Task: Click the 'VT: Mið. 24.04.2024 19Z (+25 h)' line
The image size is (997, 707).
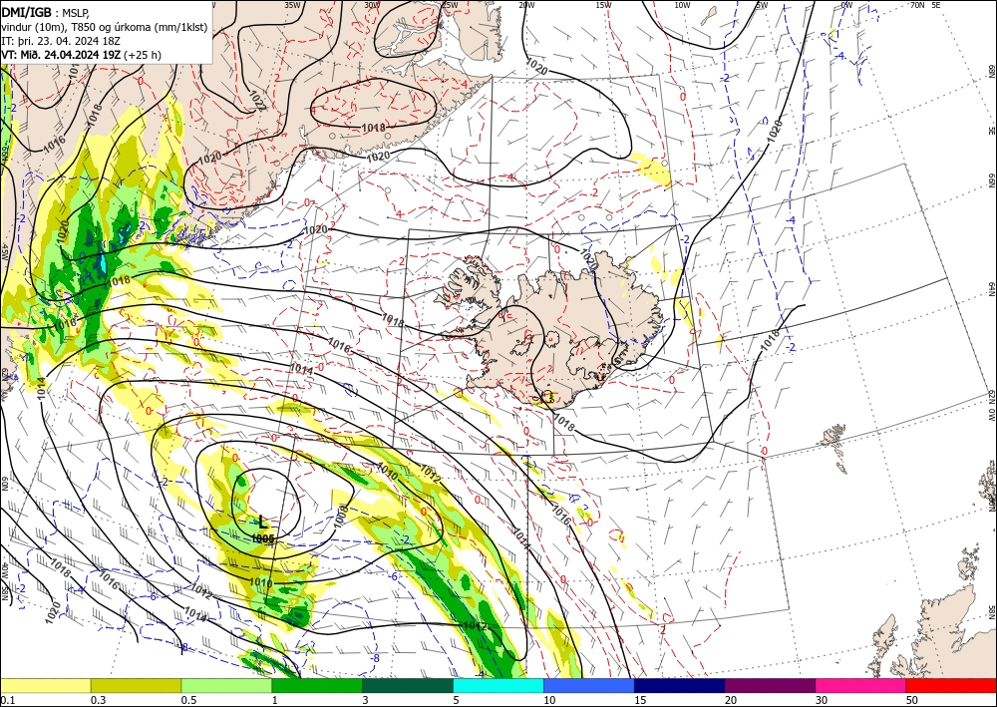Action: tap(81, 55)
